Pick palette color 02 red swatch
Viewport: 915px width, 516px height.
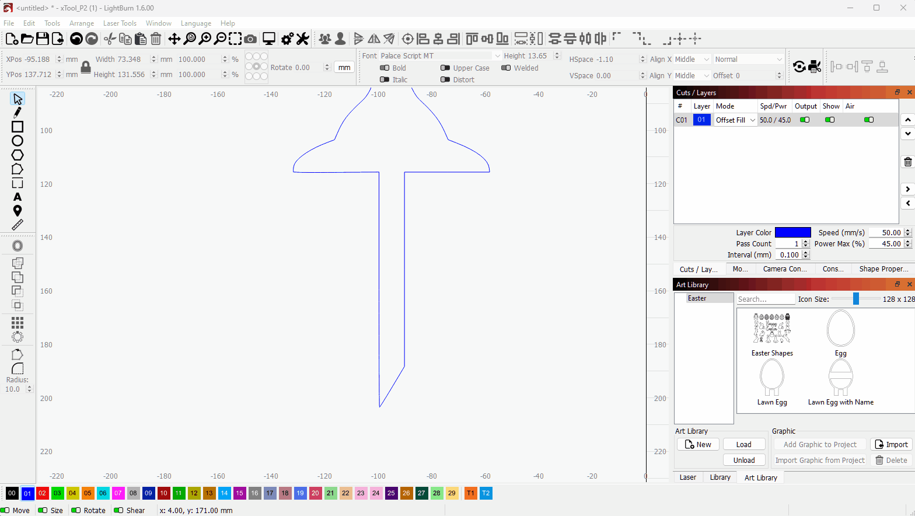42,493
